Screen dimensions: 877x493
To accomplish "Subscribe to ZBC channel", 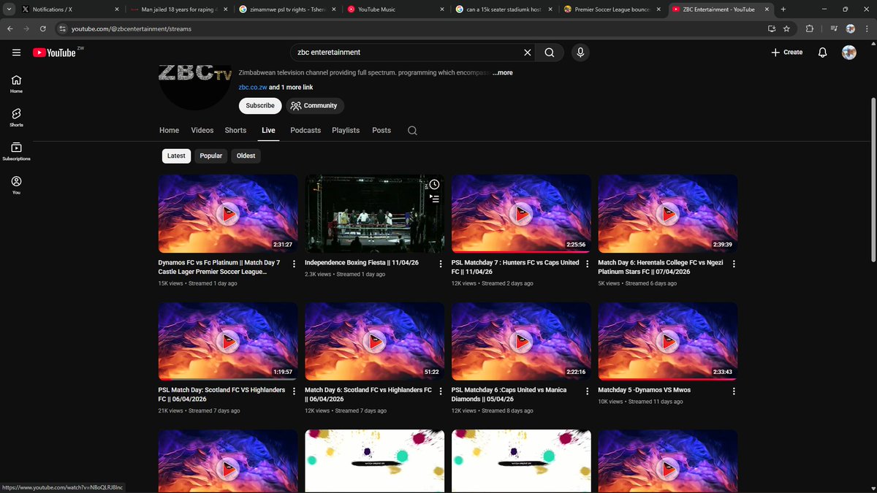I will 260,106.
